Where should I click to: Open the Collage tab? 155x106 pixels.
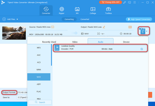tap(93, 11)
